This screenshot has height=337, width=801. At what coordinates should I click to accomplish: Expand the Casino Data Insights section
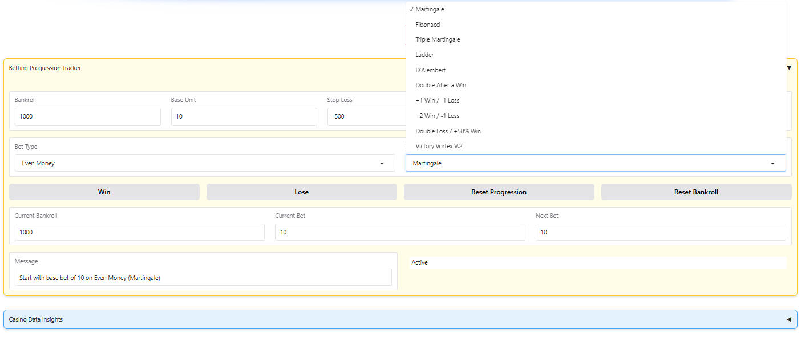tap(789, 319)
